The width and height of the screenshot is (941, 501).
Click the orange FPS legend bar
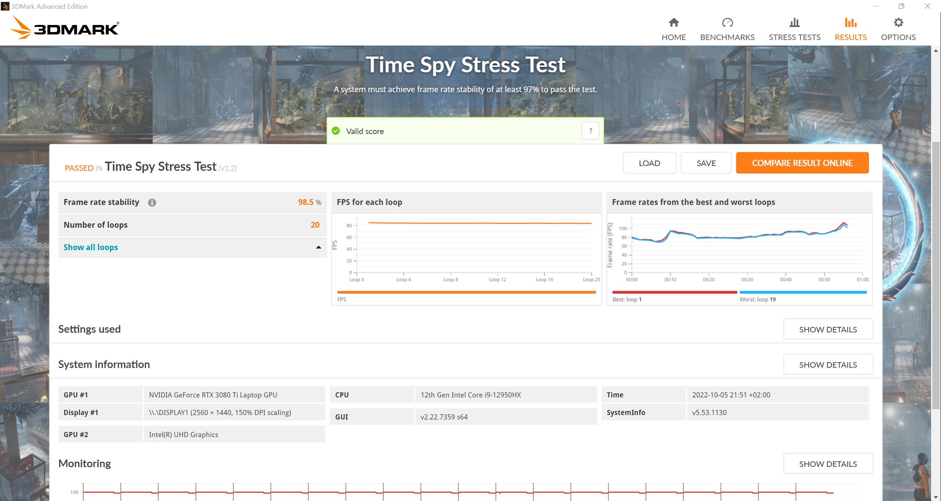pos(466,292)
